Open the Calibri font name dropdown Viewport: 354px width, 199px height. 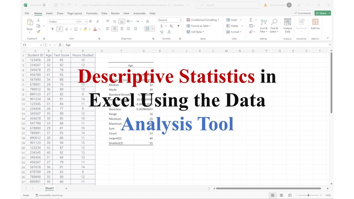76,22
